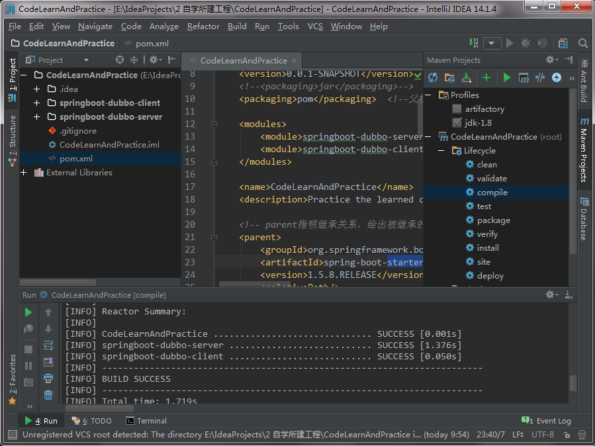This screenshot has height=446, width=595.
Task: Toggle Skip Tests mode lightning icon
Action: click(x=557, y=77)
